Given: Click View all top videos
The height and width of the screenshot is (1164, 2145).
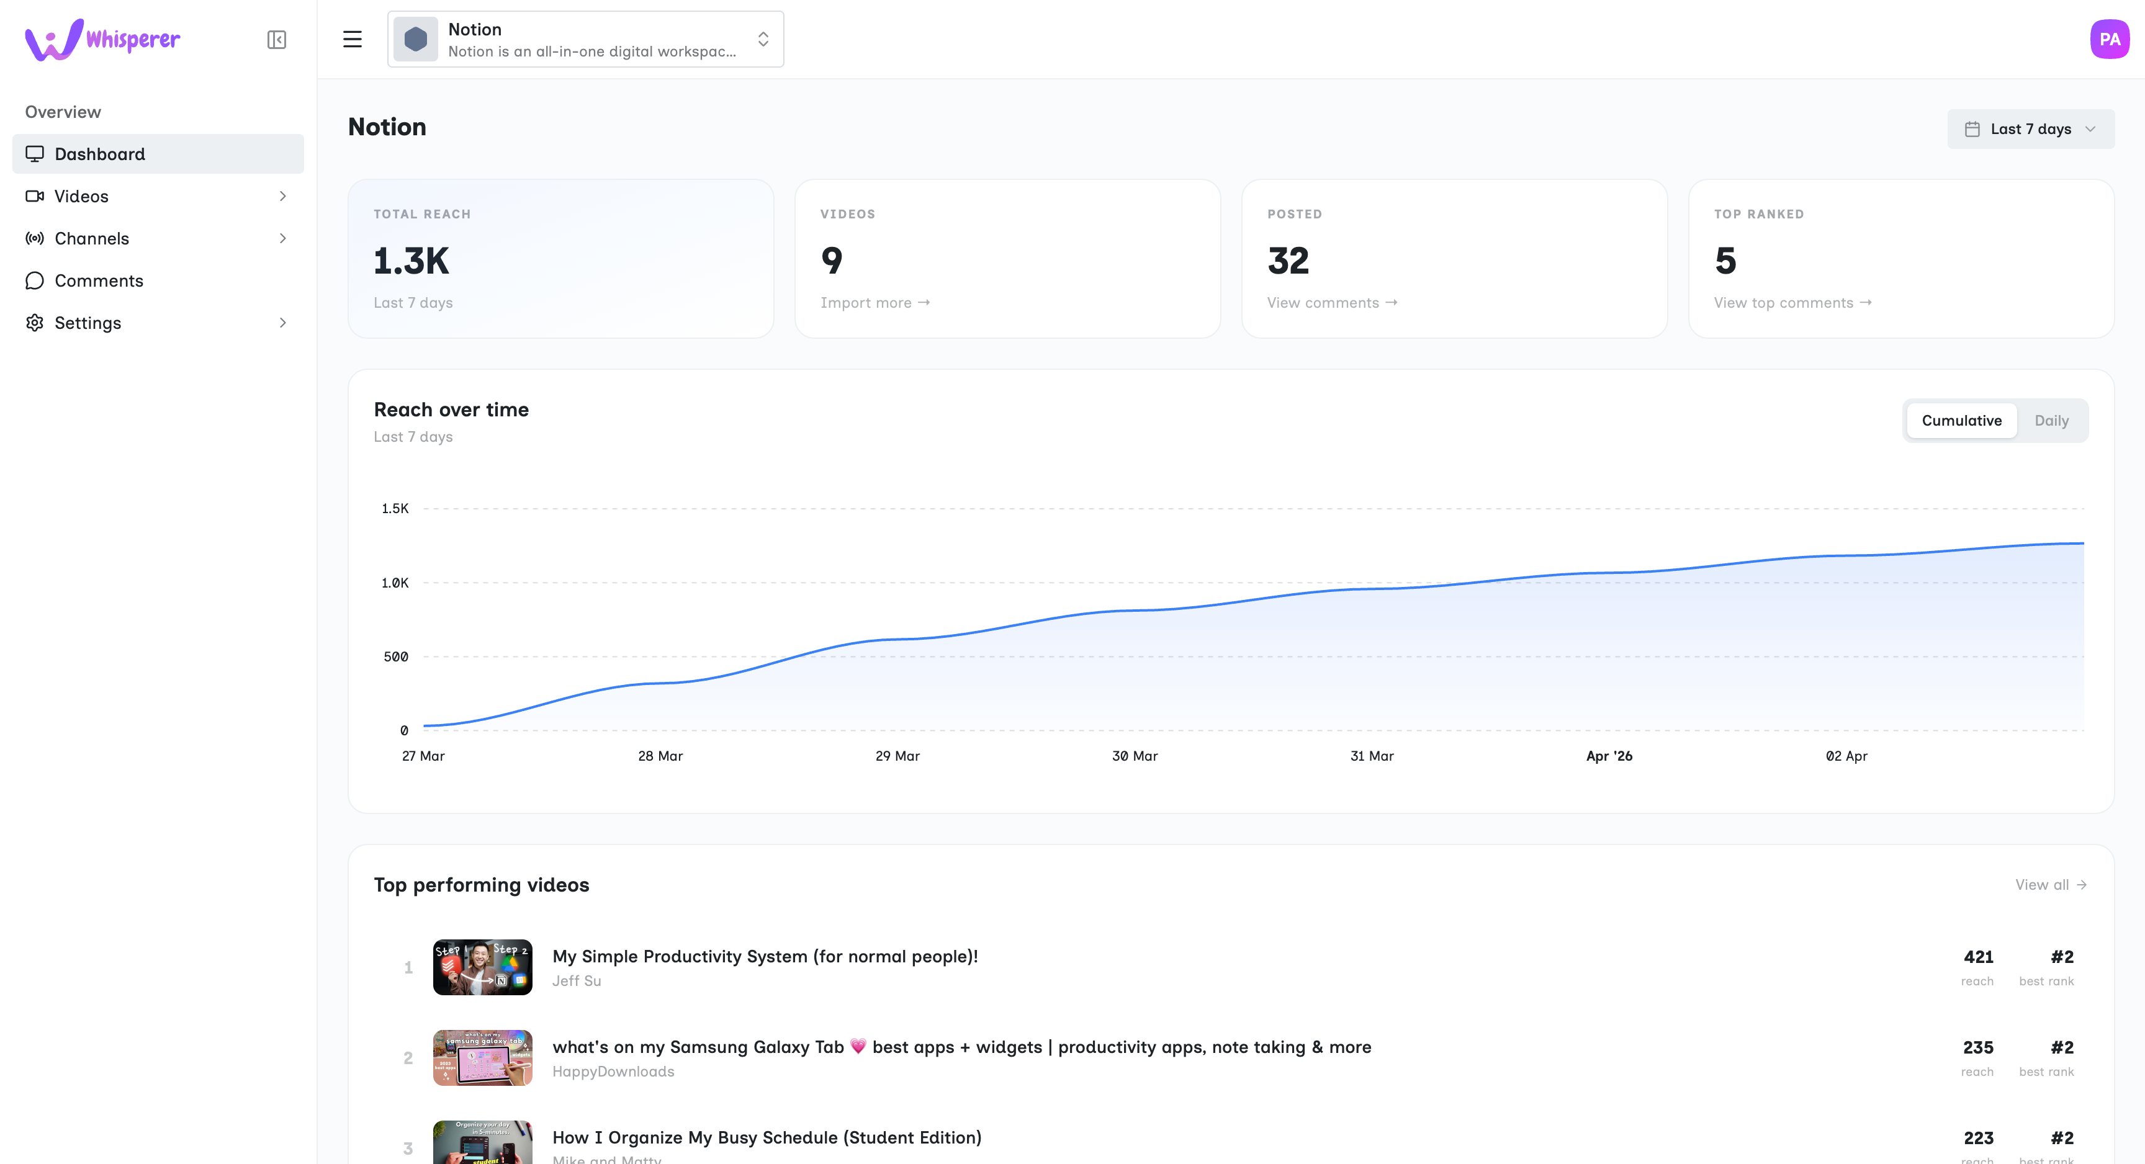Looking at the screenshot, I should click(x=2050, y=884).
